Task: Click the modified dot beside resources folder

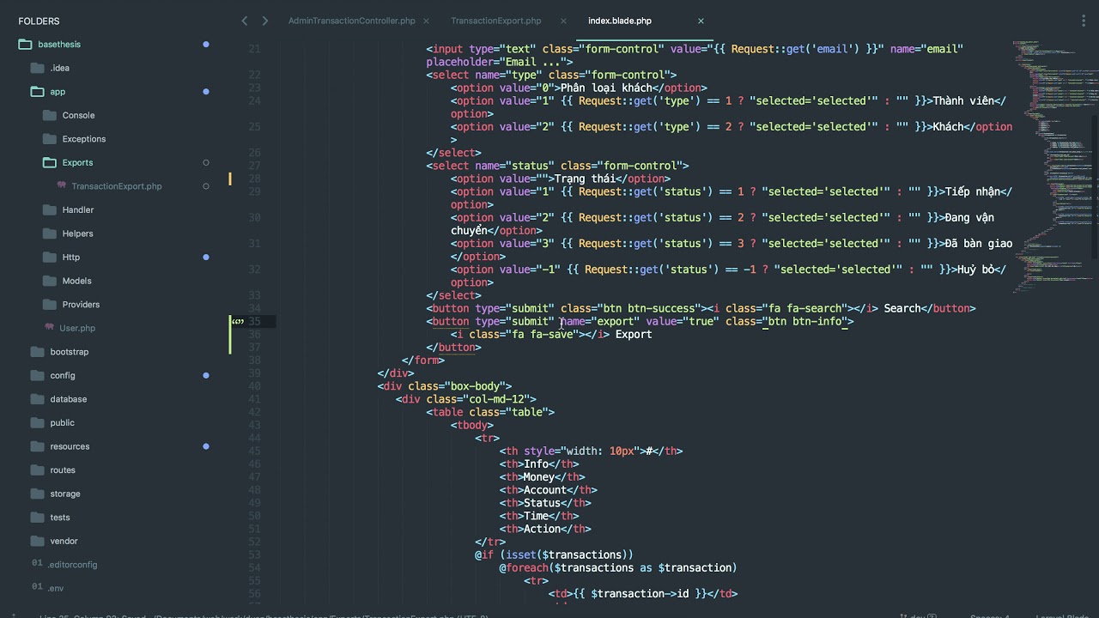Action: (206, 446)
